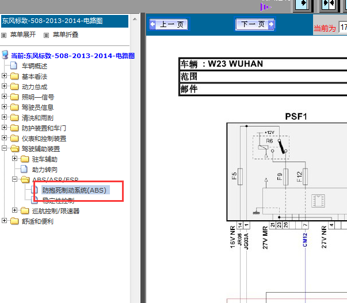Click the 舒适和便利 folder icon
This screenshot has height=303, width=347.
pos(14,221)
